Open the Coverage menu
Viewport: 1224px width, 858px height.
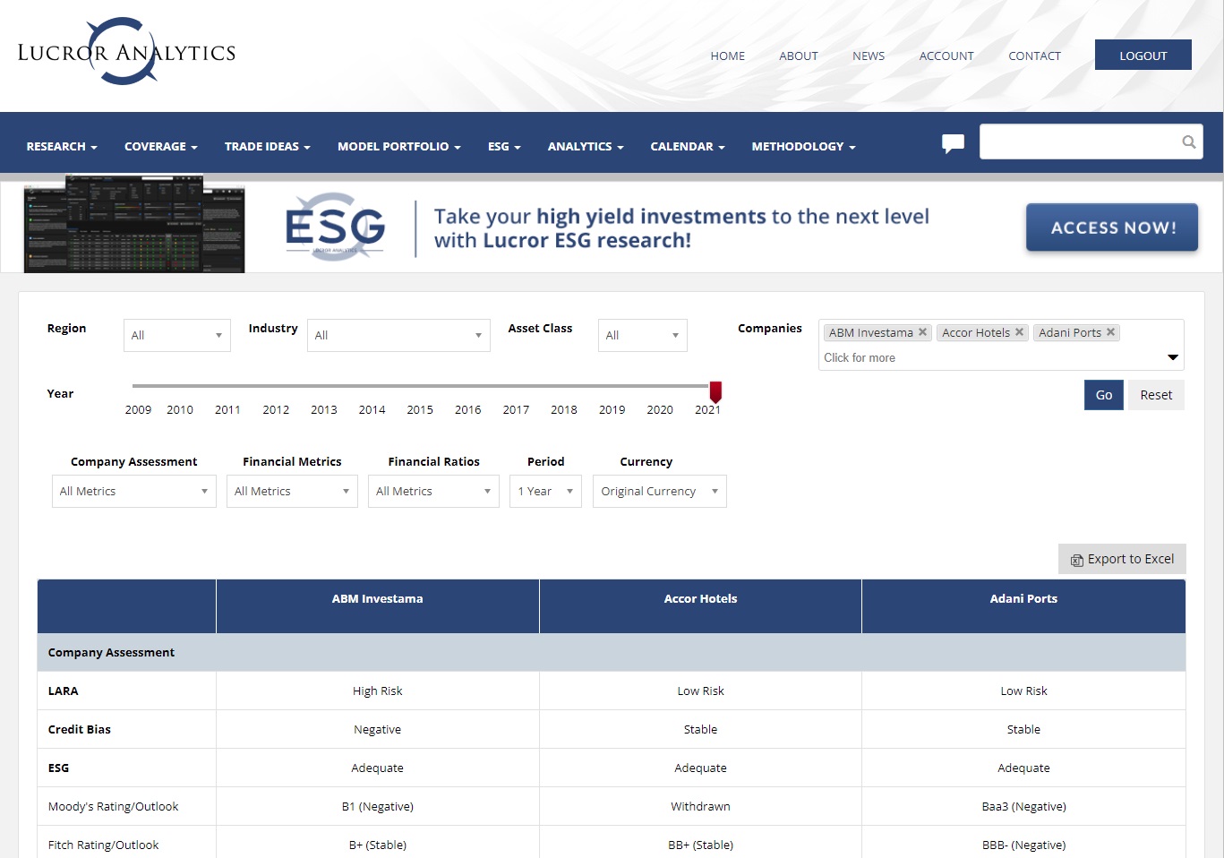pyautogui.click(x=161, y=146)
